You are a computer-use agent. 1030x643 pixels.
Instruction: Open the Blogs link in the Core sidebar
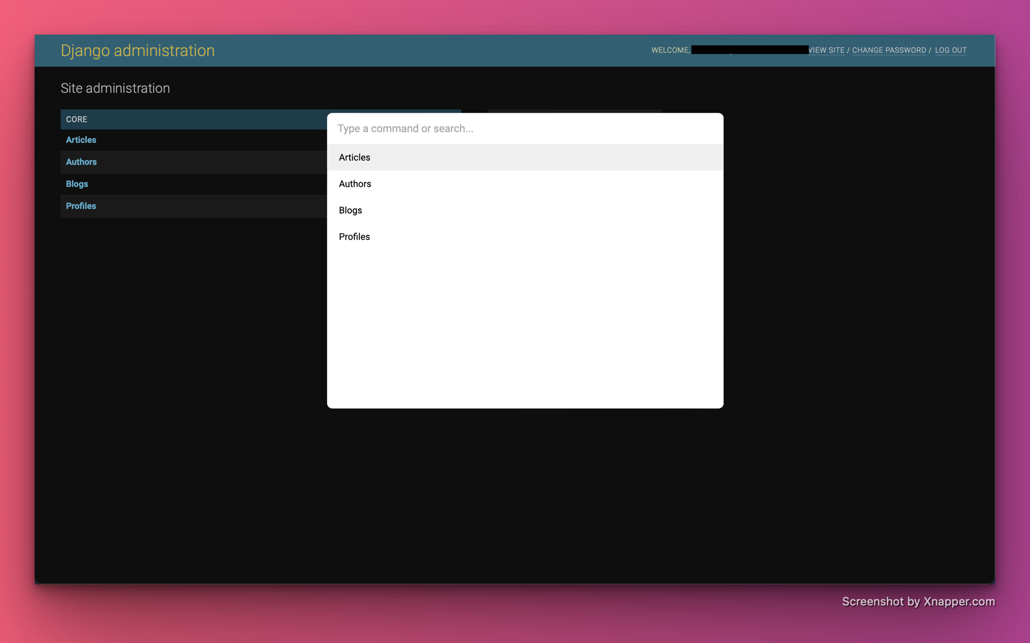(x=77, y=184)
